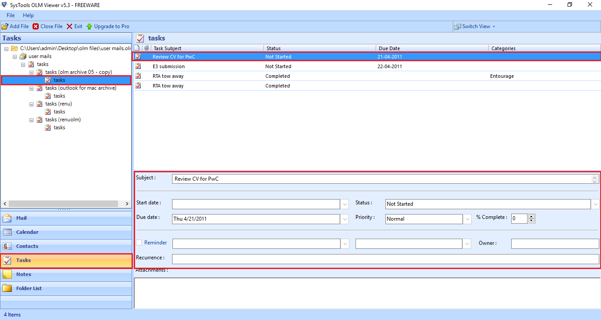Click the task icon beside Review CV for PwC
The height and width of the screenshot is (320, 601).
pyautogui.click(x=138, y=57)
